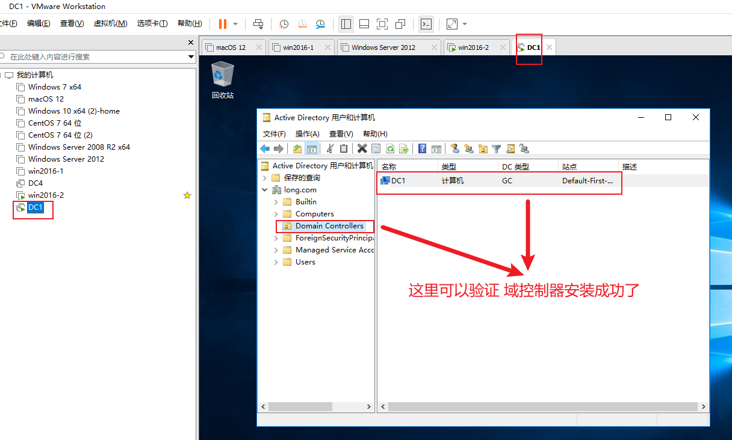
Task: Open the stretch display options dropdown
Action: click(465, 24)
